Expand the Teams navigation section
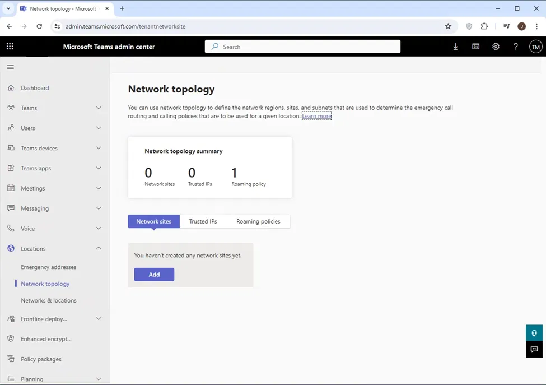546x385 pixels. tap(99, 108)
